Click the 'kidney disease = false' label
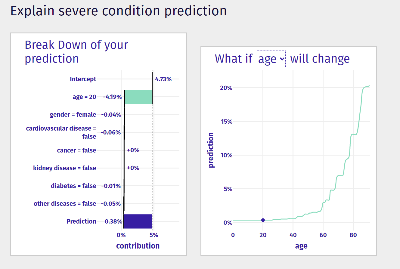Viewport: 400px width, 269px height. (x=64, y=168)
